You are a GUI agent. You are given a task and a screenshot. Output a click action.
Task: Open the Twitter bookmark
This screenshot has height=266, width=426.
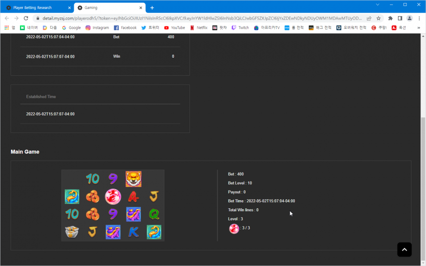point(150,28)
